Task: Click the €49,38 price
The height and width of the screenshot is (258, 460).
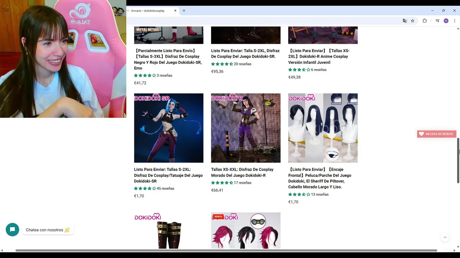Action: [294, 77]
